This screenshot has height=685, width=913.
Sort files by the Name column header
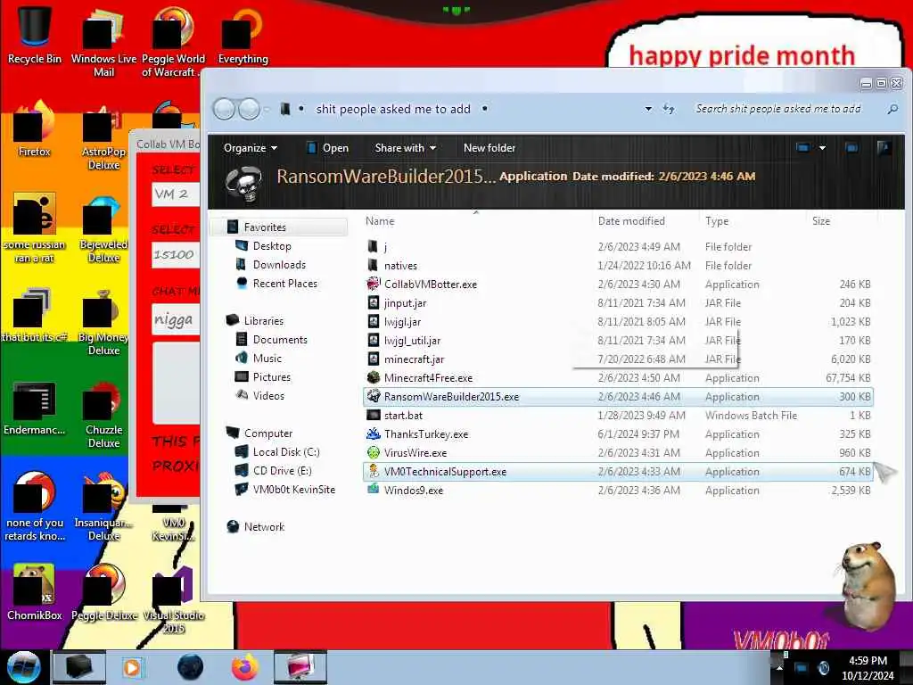[x=380, y=221]
